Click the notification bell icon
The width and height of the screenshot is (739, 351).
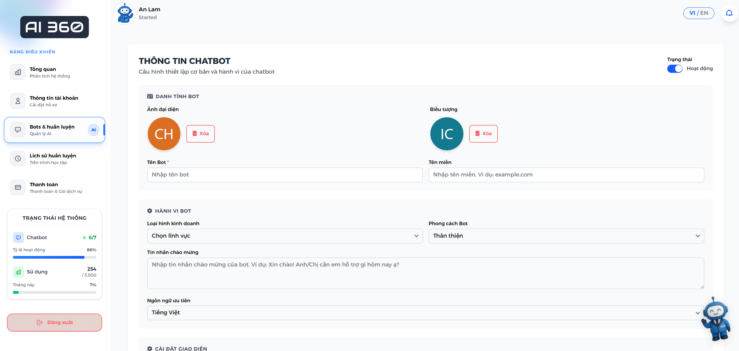point(729,13)
